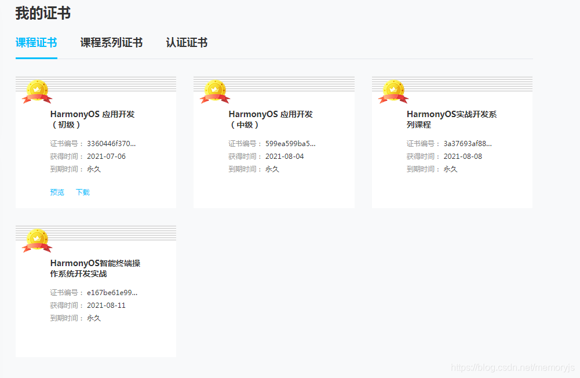Screen dimensions: 580x378
Task: Click obtained date 2021-08-04
Action: click(x=284, y=157)
